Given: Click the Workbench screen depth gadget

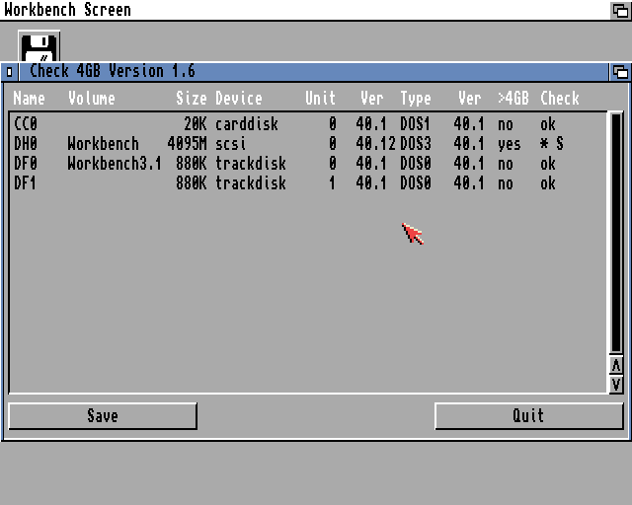Looking at the screenshot, I should [x=620, y=10].
